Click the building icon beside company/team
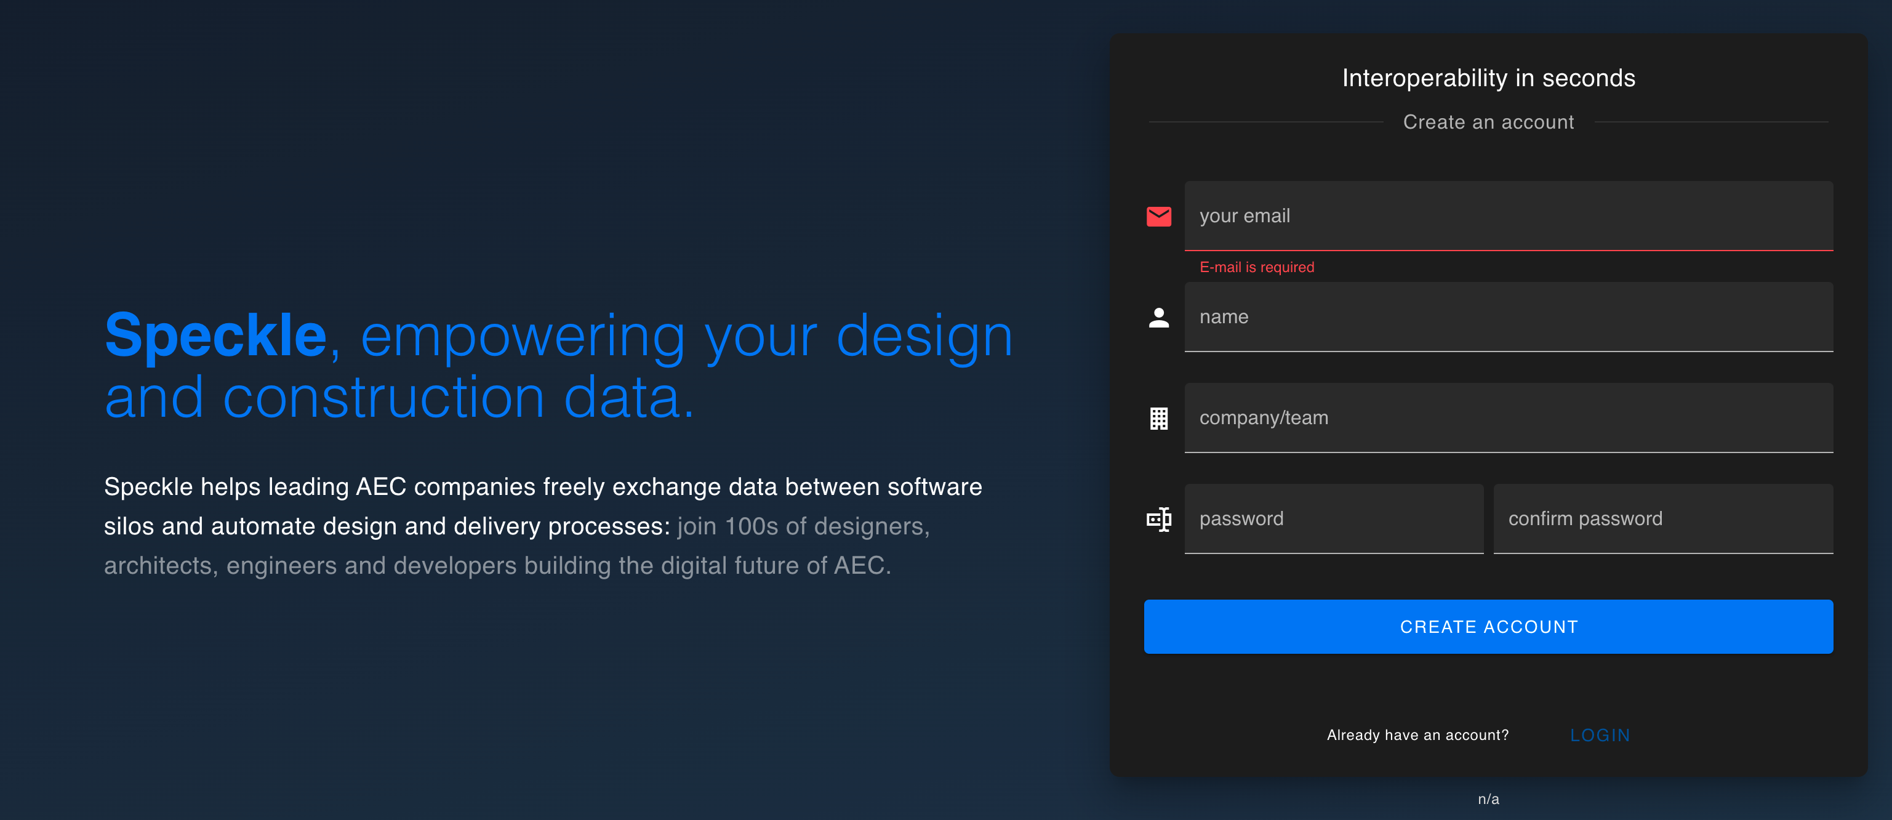This screenshot has width=1892, height=820. click(1158, 418)
